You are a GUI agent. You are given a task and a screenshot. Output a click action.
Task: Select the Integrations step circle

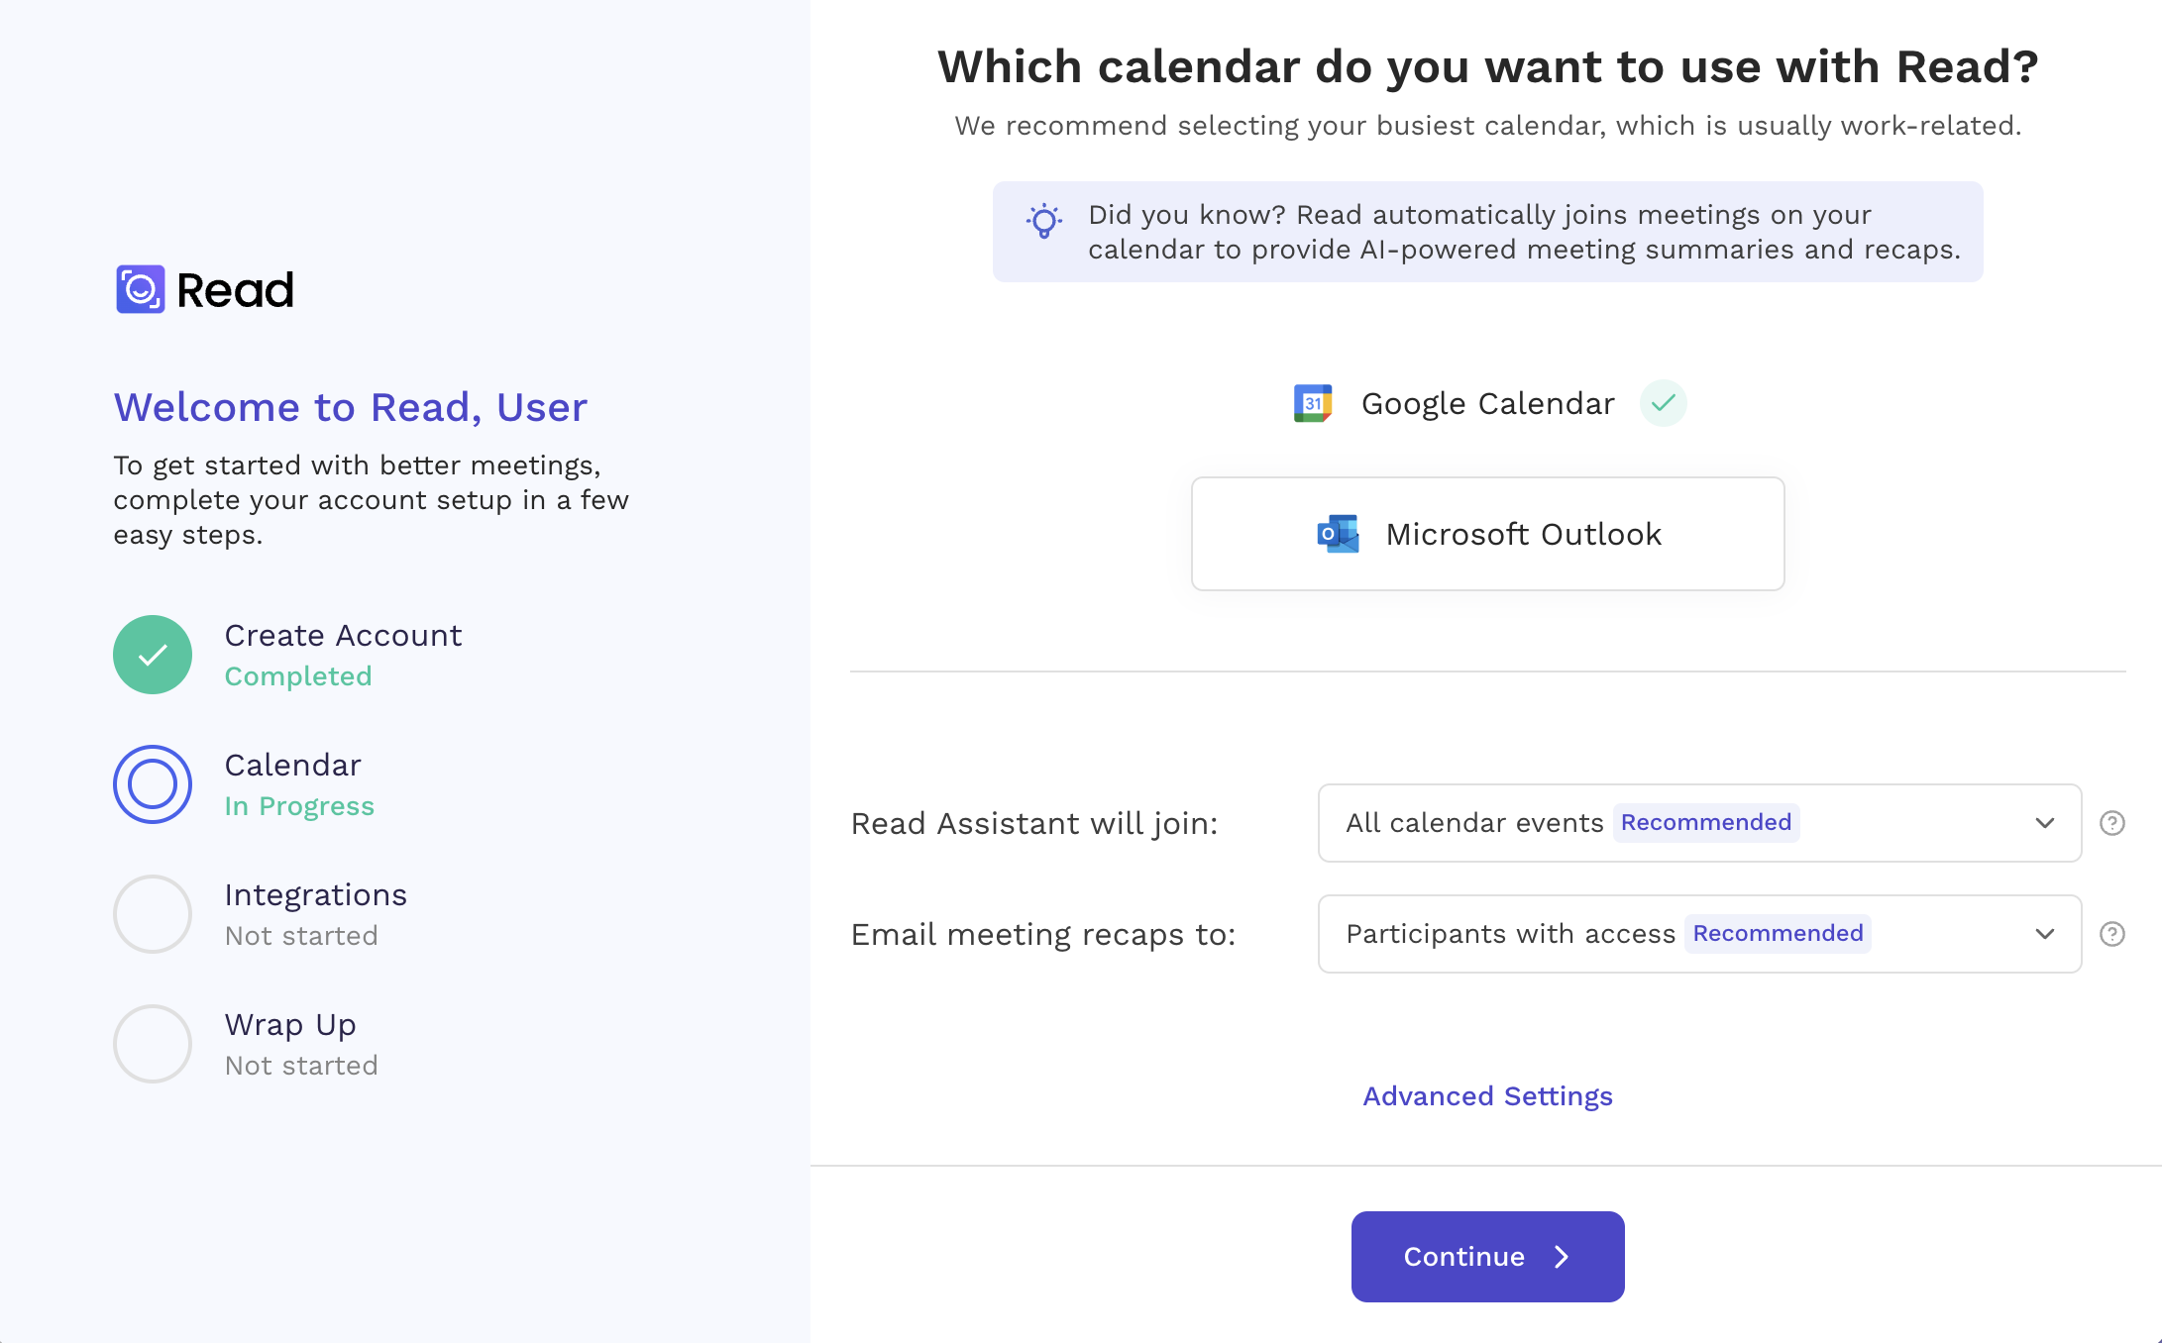click(153, 914)
